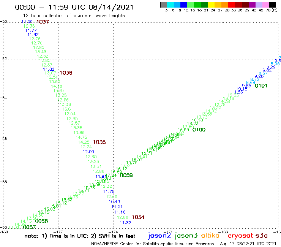Screen dimensions: 281x247
Task: Select the blue value "11.62"
Action: [x=33, y=35]
